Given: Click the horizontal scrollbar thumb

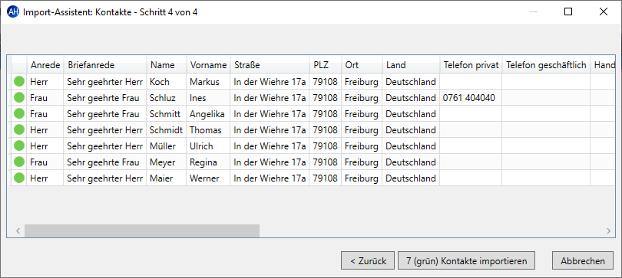Looking at the screenshot, I should click(142, 231).
